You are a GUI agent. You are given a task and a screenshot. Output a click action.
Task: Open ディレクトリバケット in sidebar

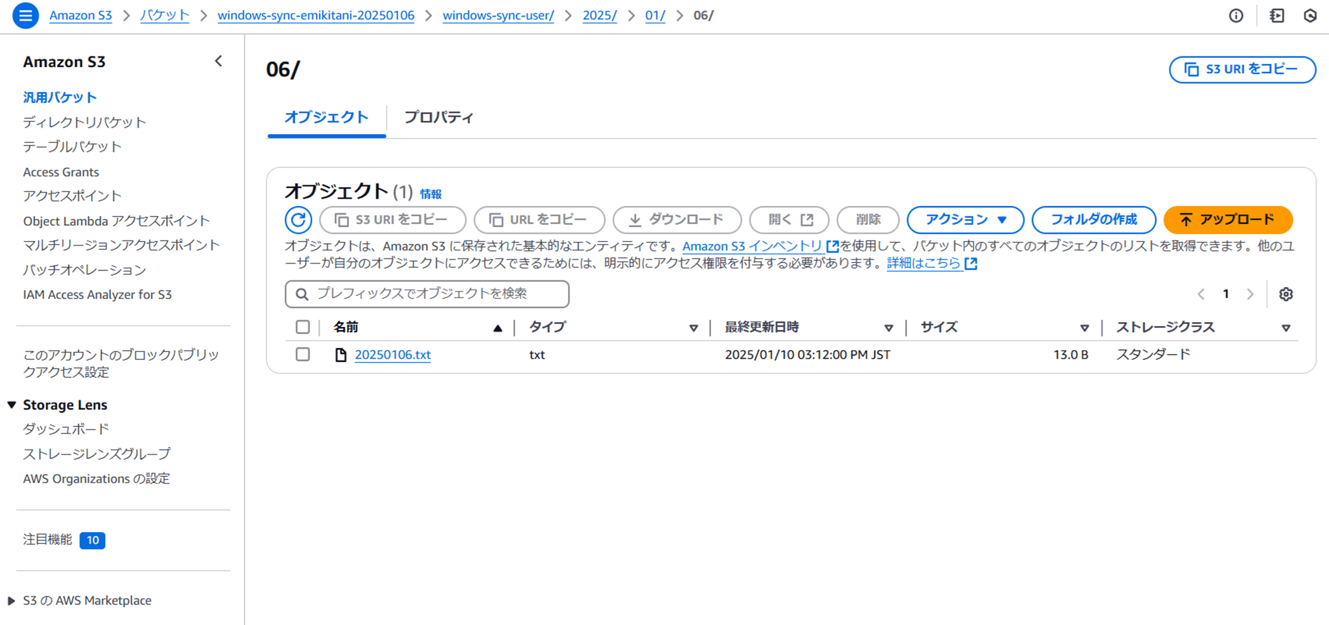coord(84,122)
